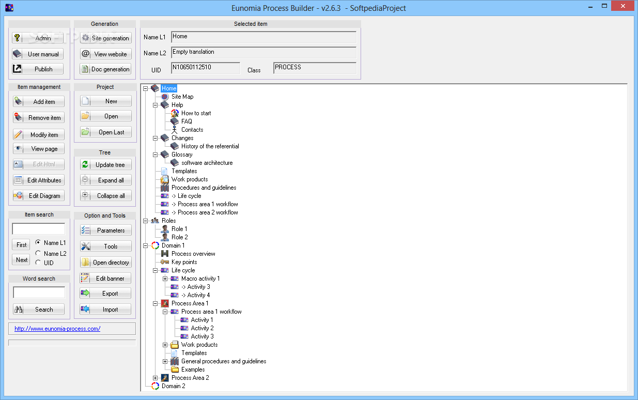638x400 pixels.
Task: Click the History of the referential icon
Action: point(175,146)
